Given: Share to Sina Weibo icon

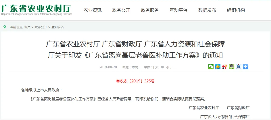Looking at the screenshot, I should [225, 67].
